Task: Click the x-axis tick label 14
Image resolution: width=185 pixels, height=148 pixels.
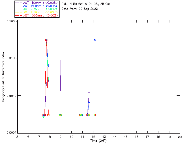Action: coord(115,137)
